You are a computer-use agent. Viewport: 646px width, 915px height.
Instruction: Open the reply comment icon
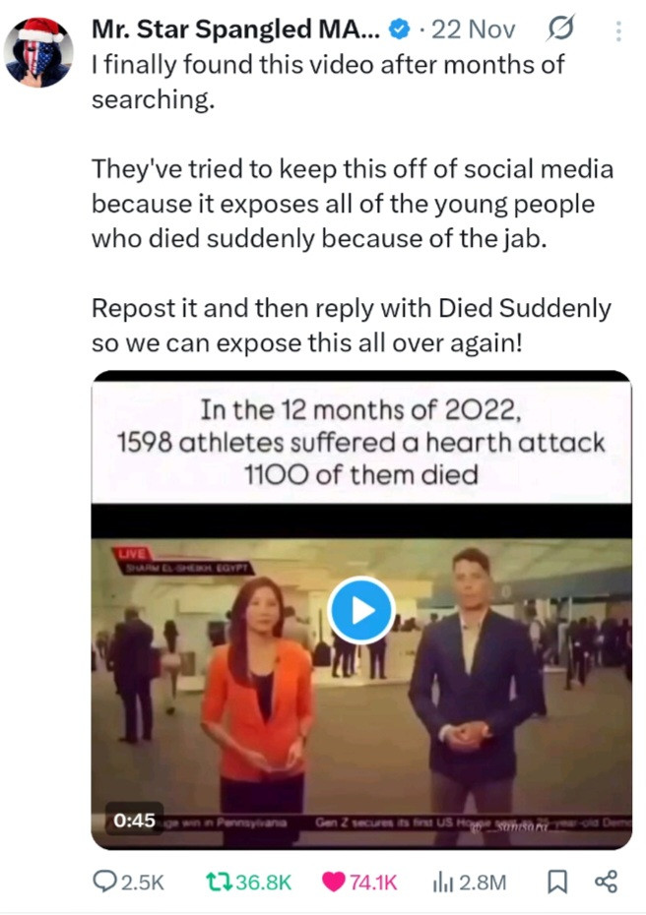pyautogui.click(x=104, y=882)
